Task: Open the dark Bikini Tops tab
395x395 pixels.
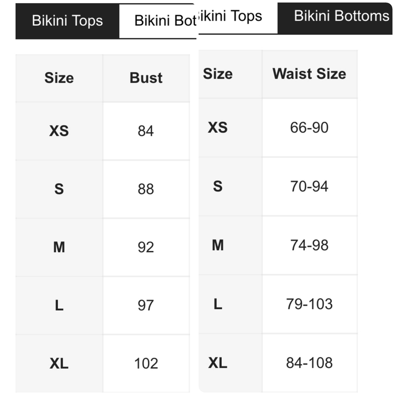Action: pyautogui.click(x=67, y=21)
